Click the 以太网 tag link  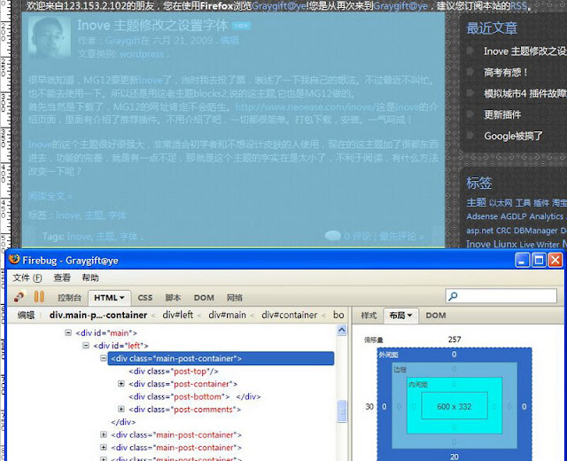(x=501, y=202)
